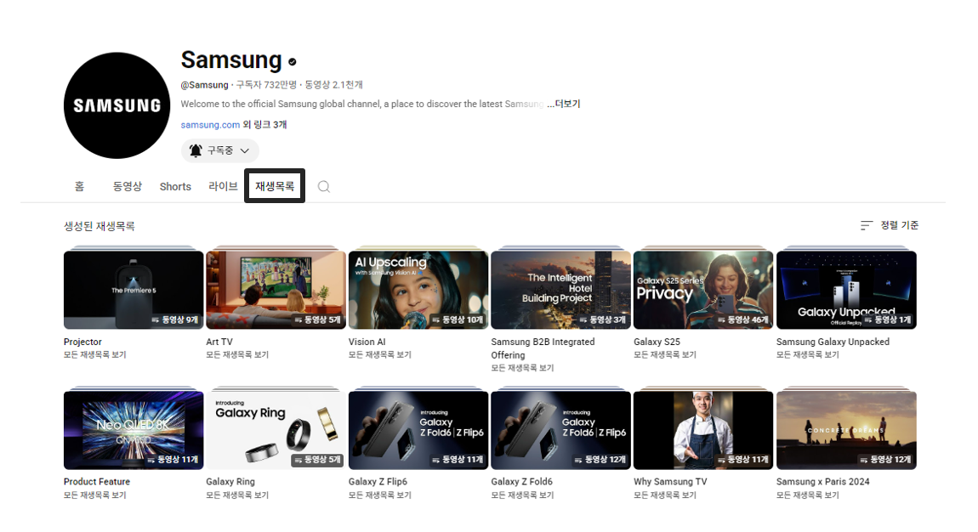Switch to the 라이브 tab
Image resolution: width=978 pixels, height=532 pixels.
pyautogui.click(x=223, y=186)
